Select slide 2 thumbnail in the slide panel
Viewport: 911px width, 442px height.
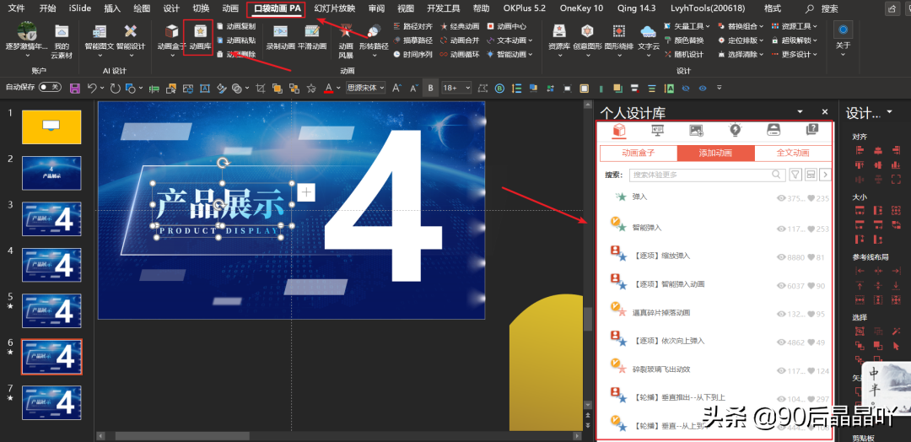[51, 173]
